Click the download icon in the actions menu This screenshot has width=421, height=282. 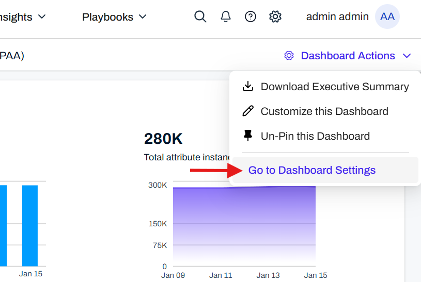coord(248,87)
